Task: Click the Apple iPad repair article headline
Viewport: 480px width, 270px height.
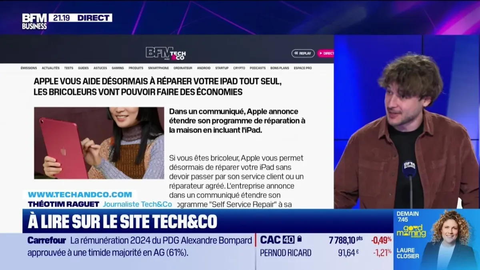Action: 158,86
